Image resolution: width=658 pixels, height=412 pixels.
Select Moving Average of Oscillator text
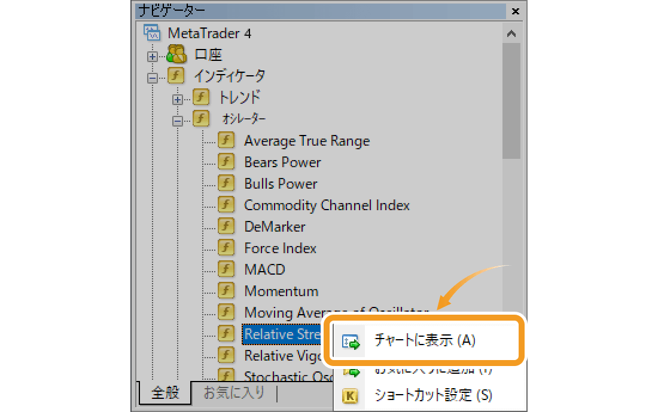tap(337, 312)
